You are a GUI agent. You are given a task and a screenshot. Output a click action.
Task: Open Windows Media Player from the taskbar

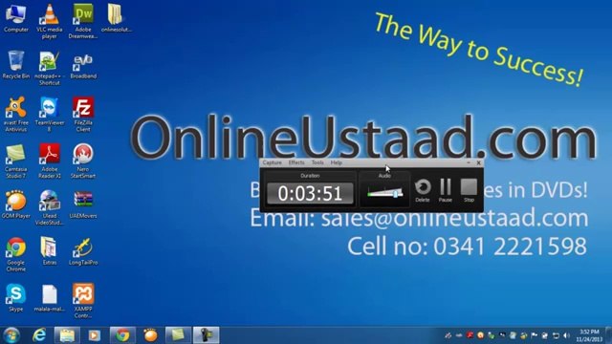(94, 335)
